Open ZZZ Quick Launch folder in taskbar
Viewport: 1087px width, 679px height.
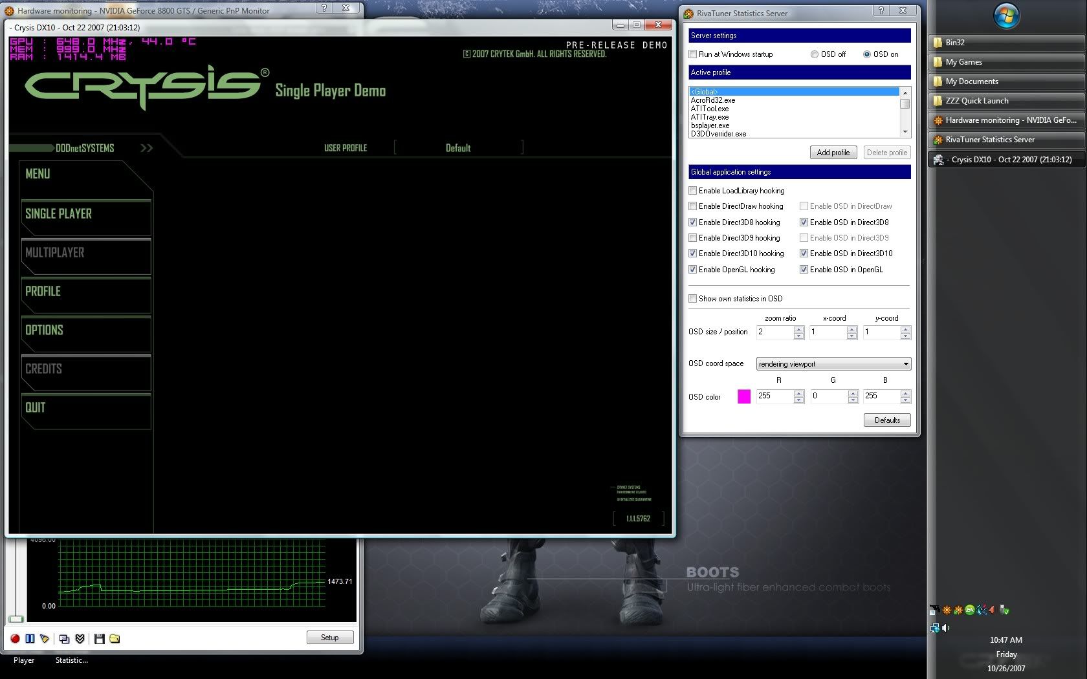pyautogui.click(x=1006, y=101)
